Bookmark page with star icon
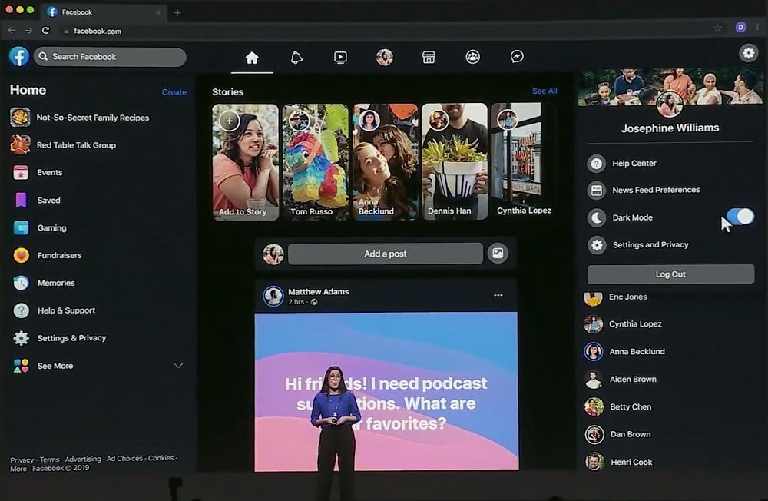 [x=717, y=28]
